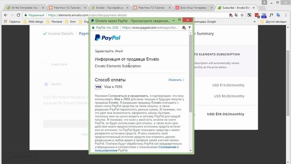Minimize the PayPal popup window
The image size is (291, 164).
[174, 20]
